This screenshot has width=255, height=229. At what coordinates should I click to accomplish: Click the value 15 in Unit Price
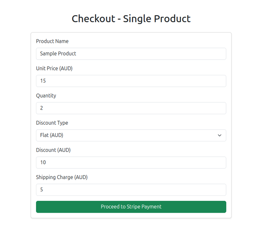[x=43, y=81]
